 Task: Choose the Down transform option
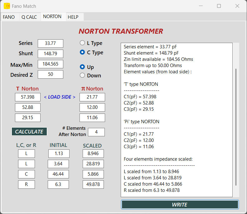click(x=82, y=75)
